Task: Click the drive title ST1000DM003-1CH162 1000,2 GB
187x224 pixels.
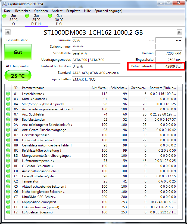Action: click(93, 33)
